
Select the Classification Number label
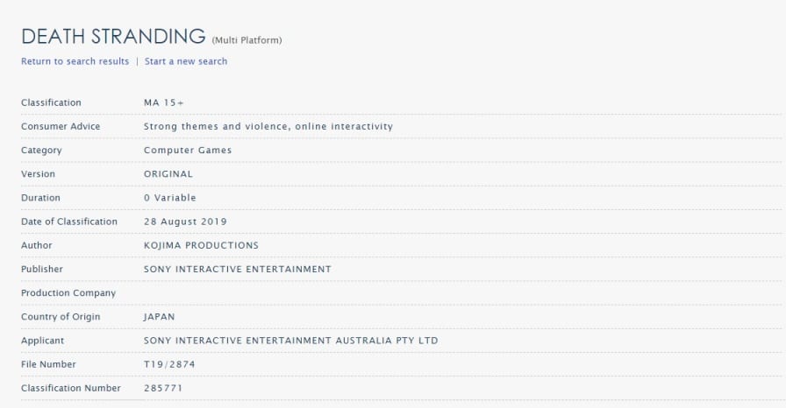point(71,388)
